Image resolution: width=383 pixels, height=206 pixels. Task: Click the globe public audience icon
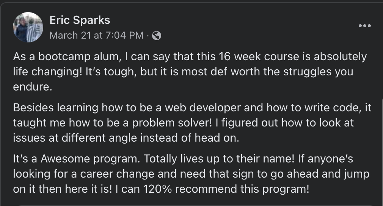157,36
